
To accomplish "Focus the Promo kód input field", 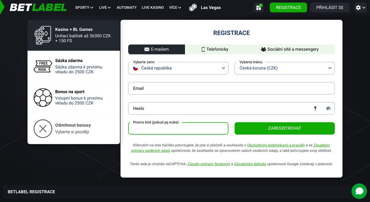I will [x=178, y=128].
